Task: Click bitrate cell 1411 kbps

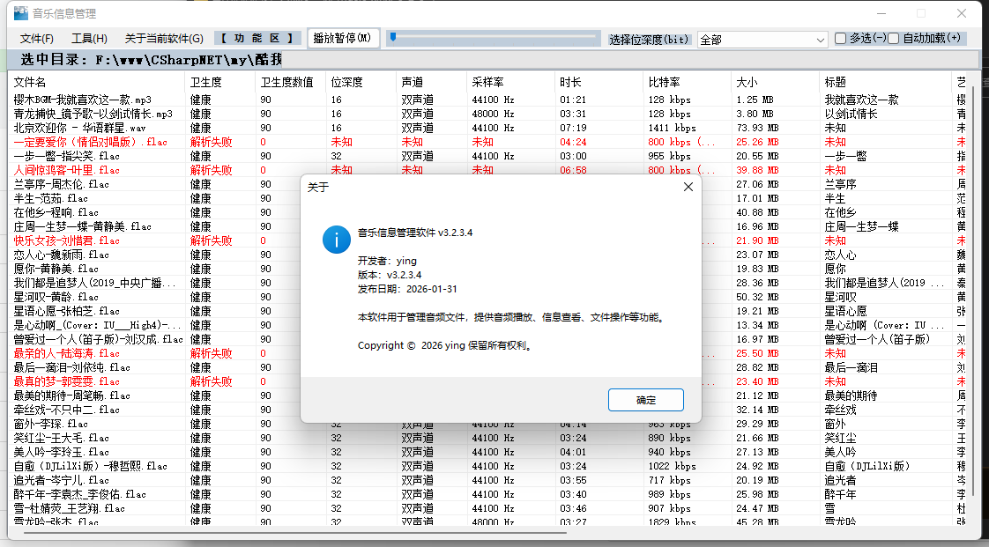Action: pyautogui.click(x=672, y=128)
